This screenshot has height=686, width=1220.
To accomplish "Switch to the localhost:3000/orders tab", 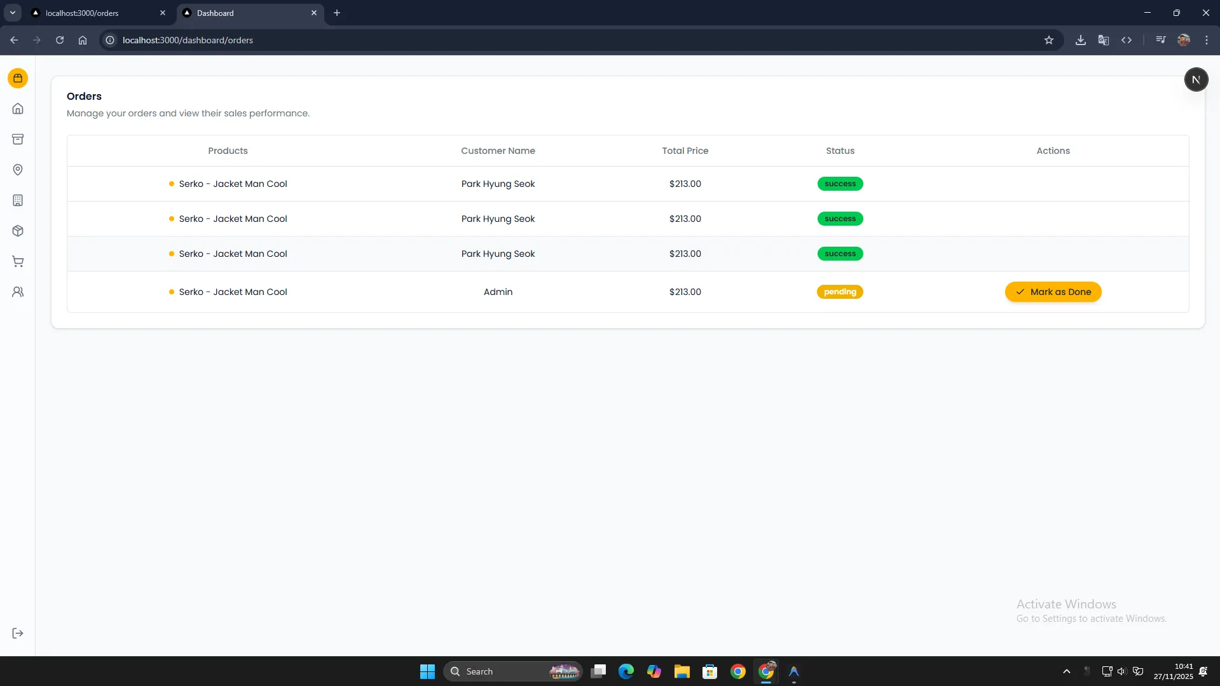I will coord(95,13).
